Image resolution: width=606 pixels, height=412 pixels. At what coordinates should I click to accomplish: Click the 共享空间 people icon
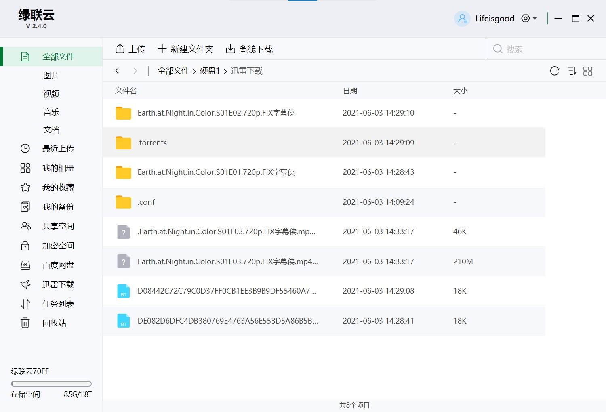tap(25, 226)
